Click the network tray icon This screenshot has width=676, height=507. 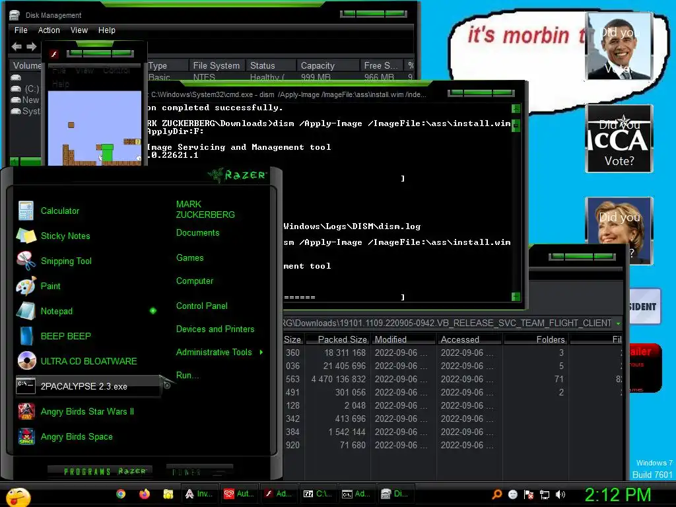tap(545, 494)
